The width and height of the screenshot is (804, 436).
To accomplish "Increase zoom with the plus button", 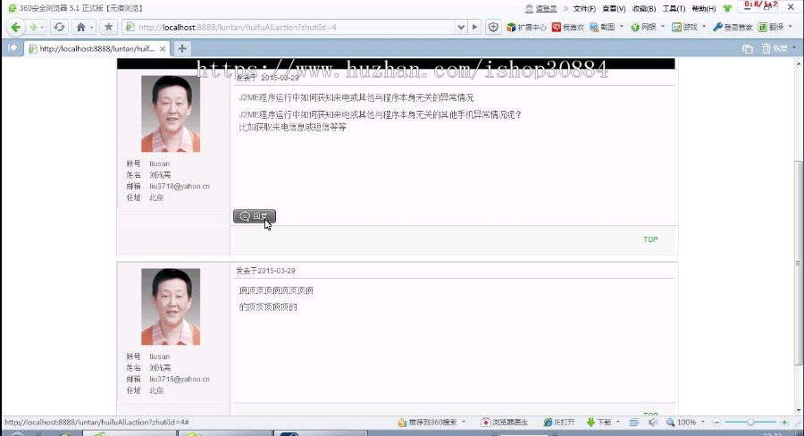I will click(x=784, y=422).
